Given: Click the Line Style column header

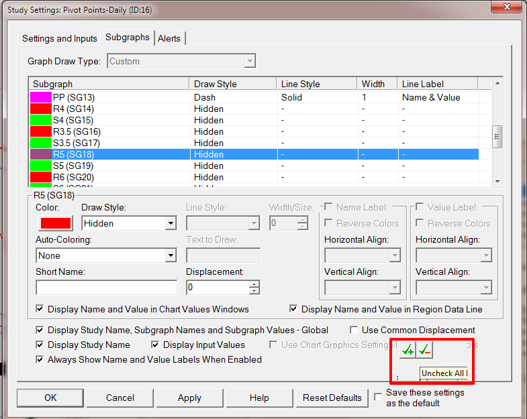Looking at the screenshot, I should [317, 84].
